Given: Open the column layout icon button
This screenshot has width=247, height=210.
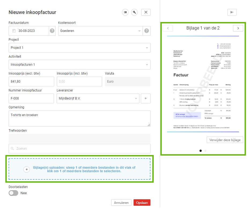Looking at the screenshot, I should (125, 12).
